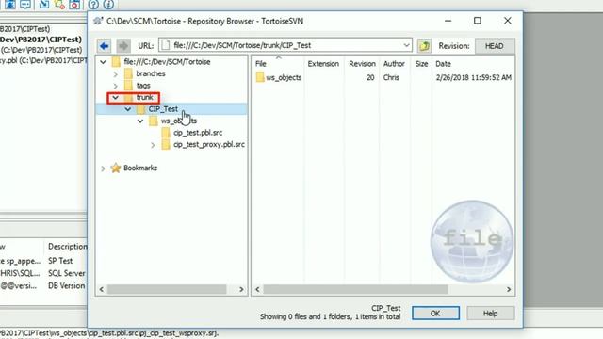The image size is (603, 339).
Task: Collapse the trunk folder node
Action: point(115,98)
